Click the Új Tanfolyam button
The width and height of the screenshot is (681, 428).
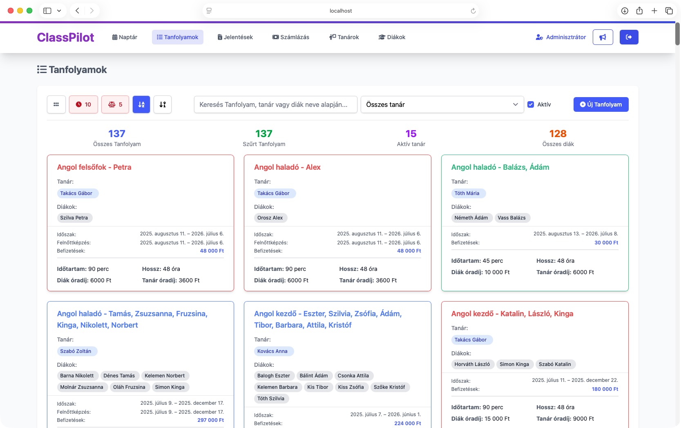[601, 104]
